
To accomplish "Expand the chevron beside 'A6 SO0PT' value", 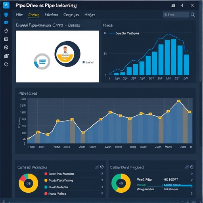I will [192, 180].
